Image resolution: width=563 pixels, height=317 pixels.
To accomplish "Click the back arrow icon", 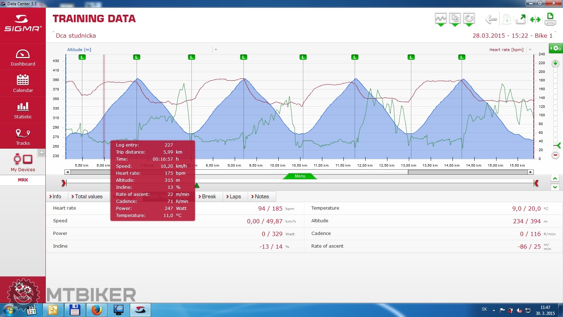I will (491, 19).
